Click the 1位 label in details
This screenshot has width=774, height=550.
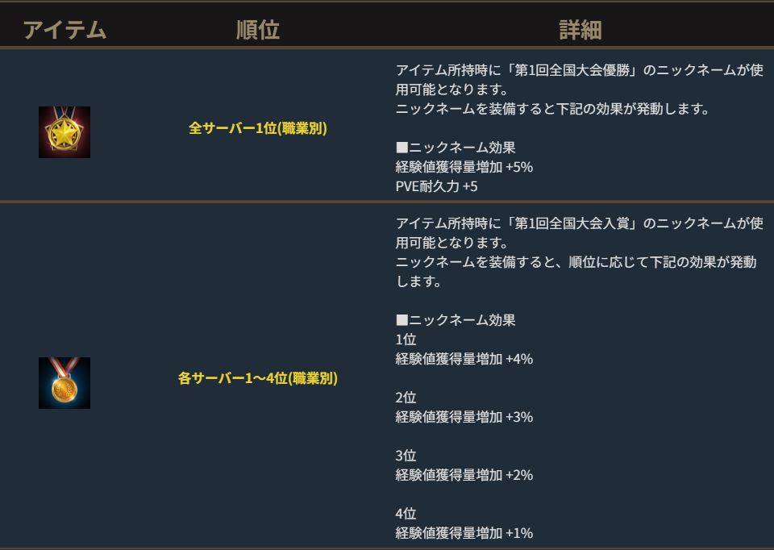click(x=406, y=340)
